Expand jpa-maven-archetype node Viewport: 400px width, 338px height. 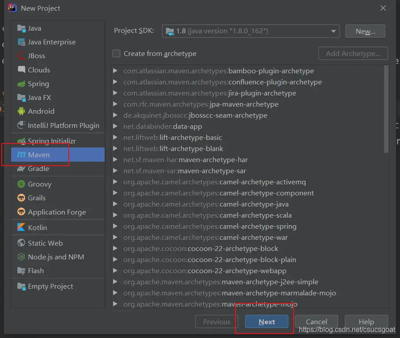(115, 104)
